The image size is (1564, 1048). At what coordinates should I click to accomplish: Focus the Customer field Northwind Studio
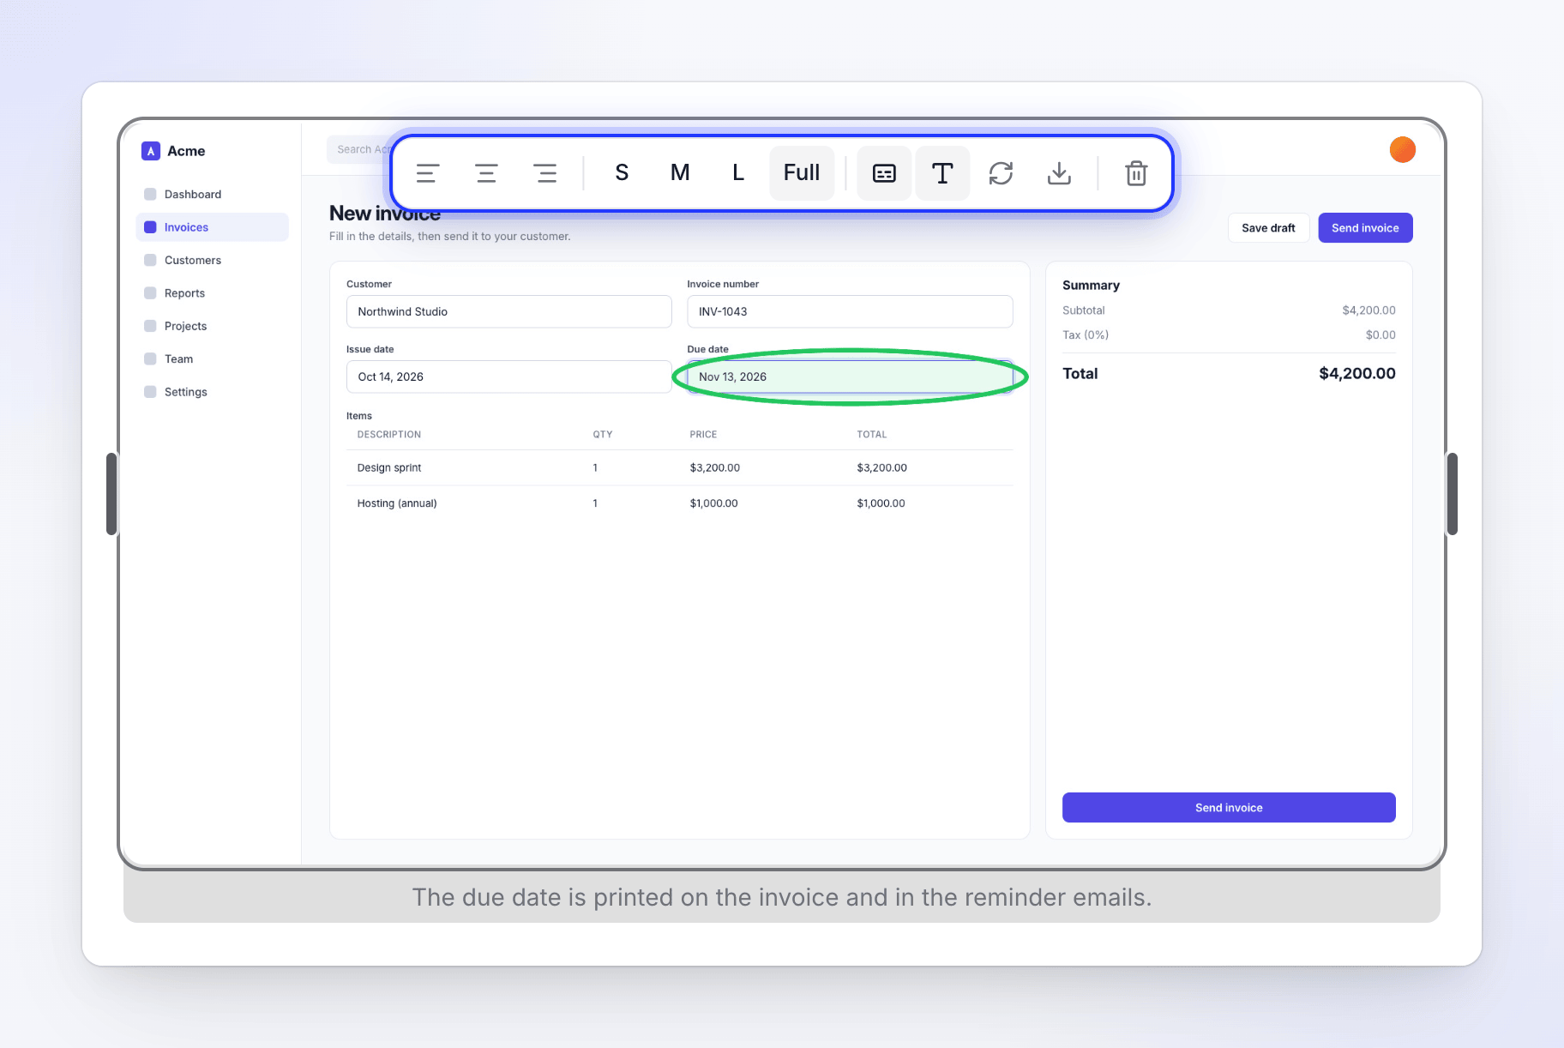(508, 311)
